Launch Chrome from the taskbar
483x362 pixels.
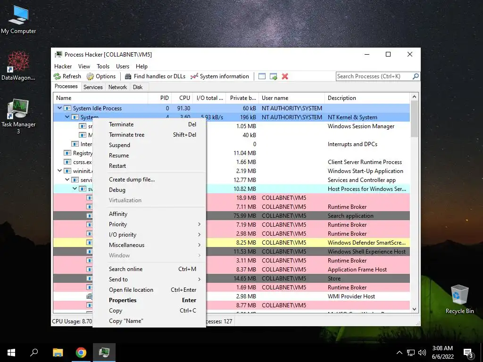tap(81, 353)
